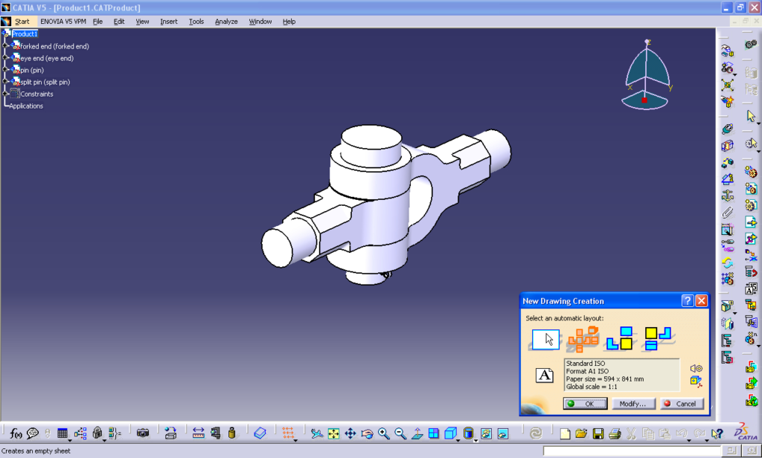The height and width of the screenshot is (458, 762).
Task: Click the dialog help question-mark button
Action: point(687,301)
